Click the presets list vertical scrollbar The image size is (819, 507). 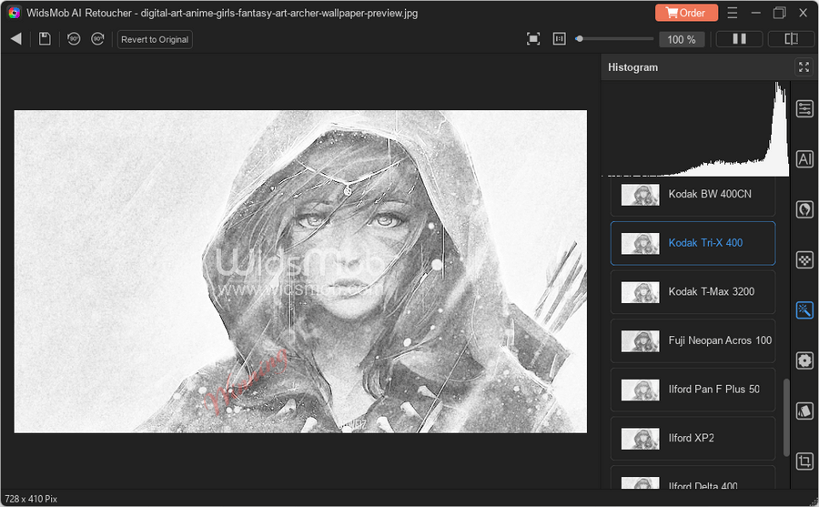[786, 417]
